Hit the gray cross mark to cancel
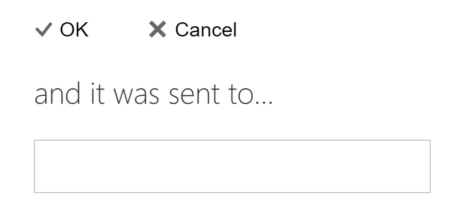The image size is (460, 220). [157, 29]
